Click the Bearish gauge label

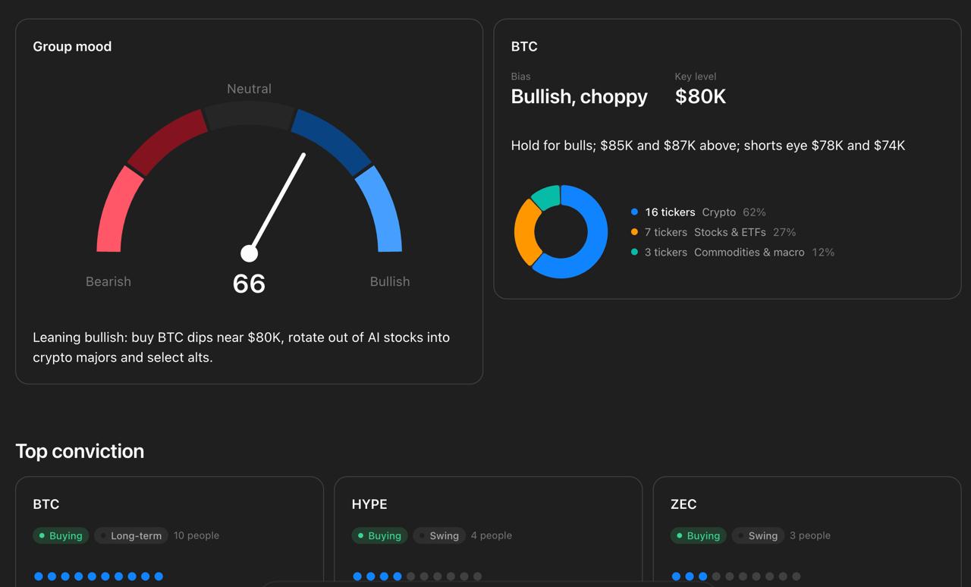[108, 281]
